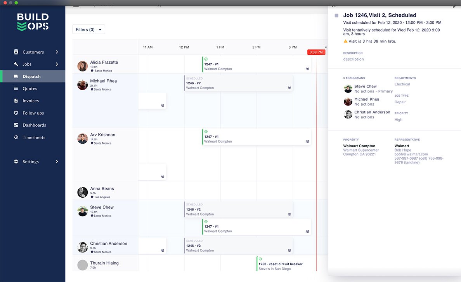Click Alicia Frazette's avatar
Screen dimensions: 461x282
[x=83, y=66]
